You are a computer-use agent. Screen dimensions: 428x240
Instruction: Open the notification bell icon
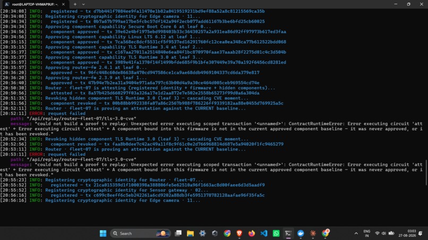pyautogui.click(x=421, y=234)
